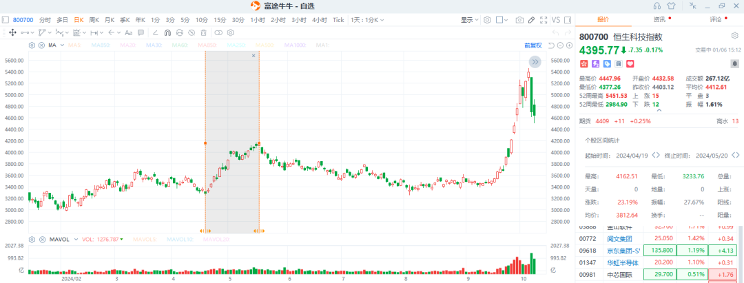Open the 1天:1分K period dropdown
744x283 pixels.
[367, 20]
